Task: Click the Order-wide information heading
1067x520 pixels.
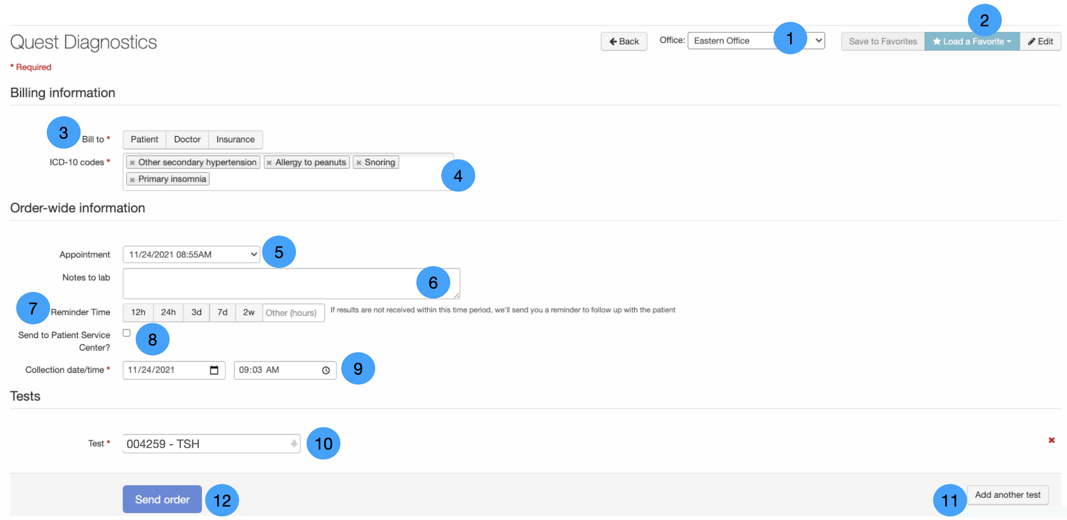Action: (x=77, y=208)
